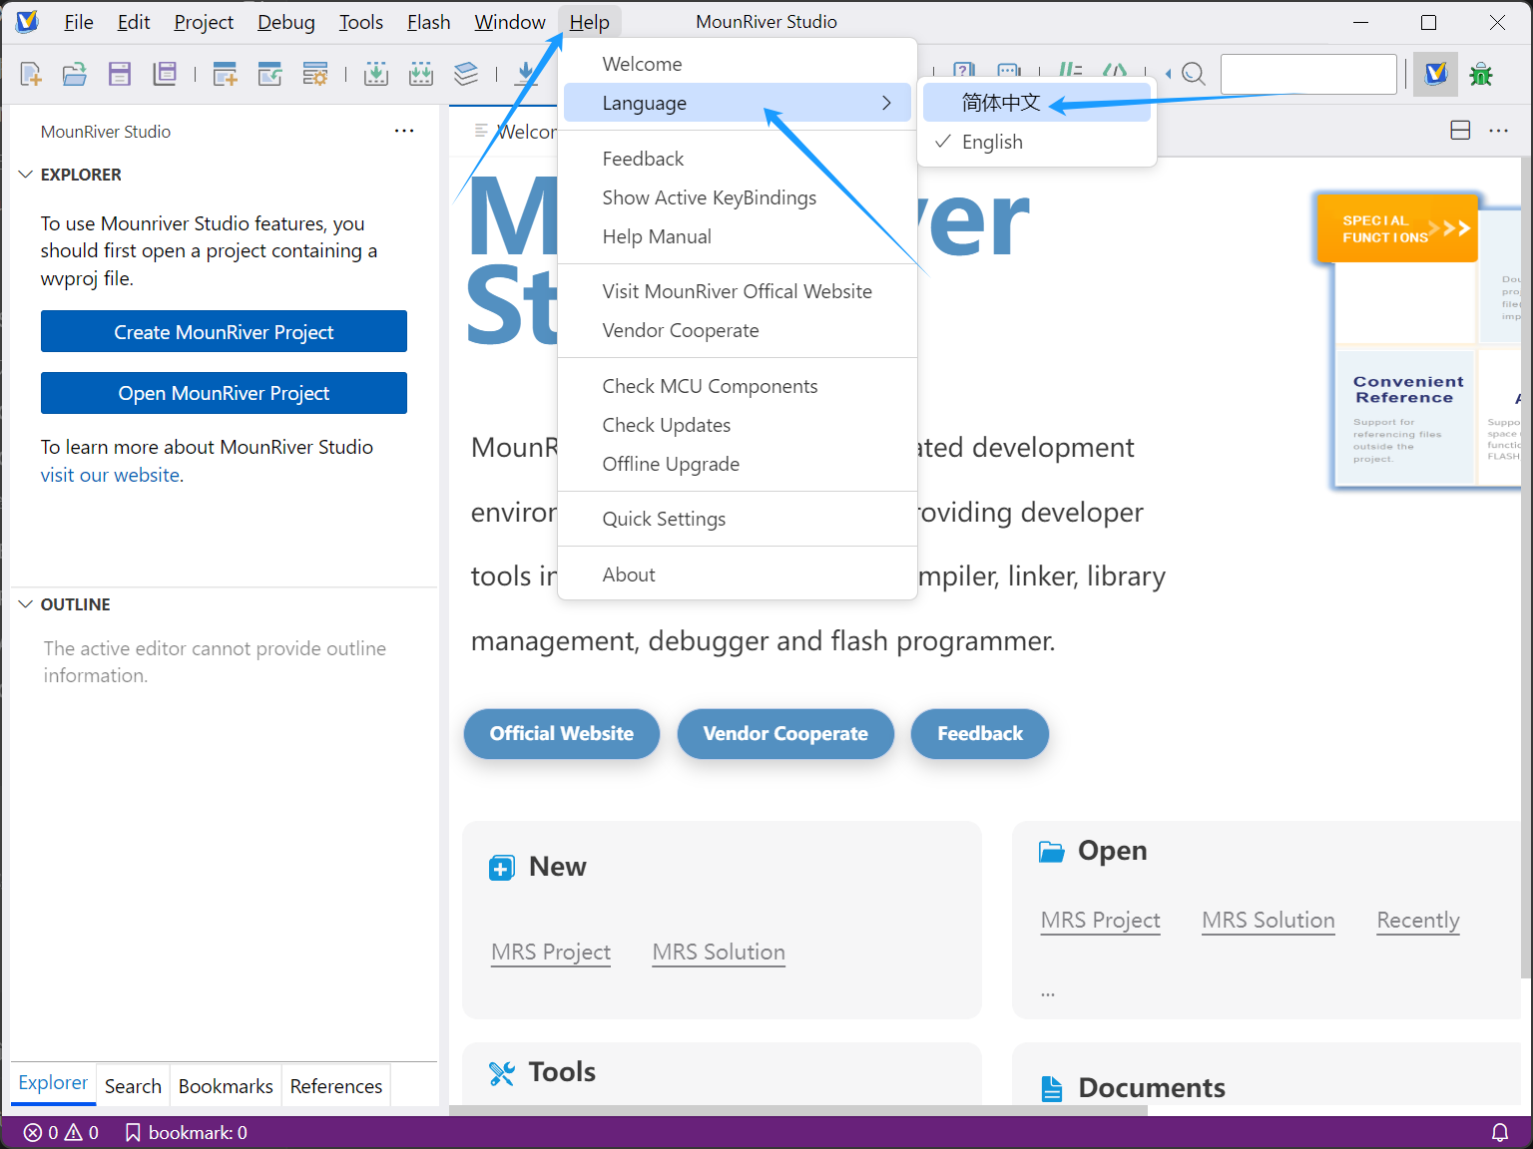Choose Check MCU Components
This screenshot has width=1533, height=1149.
click(x=738, y=386)
